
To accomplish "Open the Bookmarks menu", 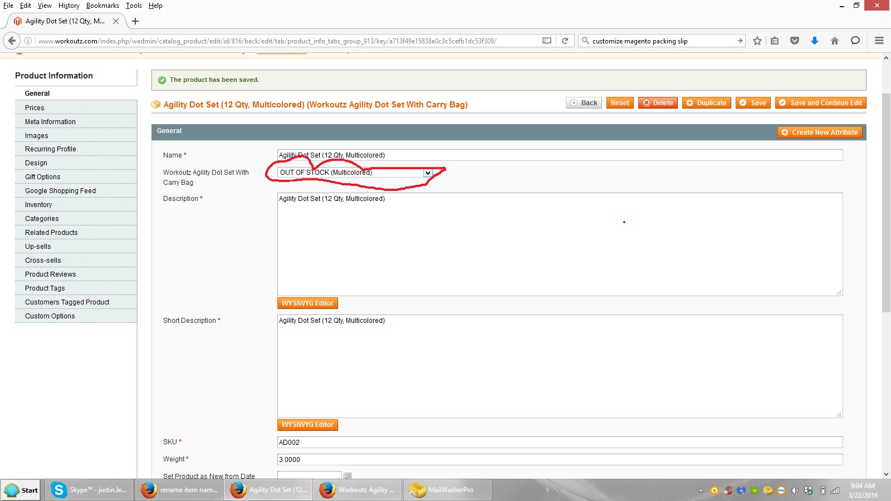I will [102, 6].
